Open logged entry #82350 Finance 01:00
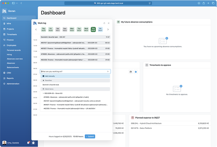 (x=75, y=60)
